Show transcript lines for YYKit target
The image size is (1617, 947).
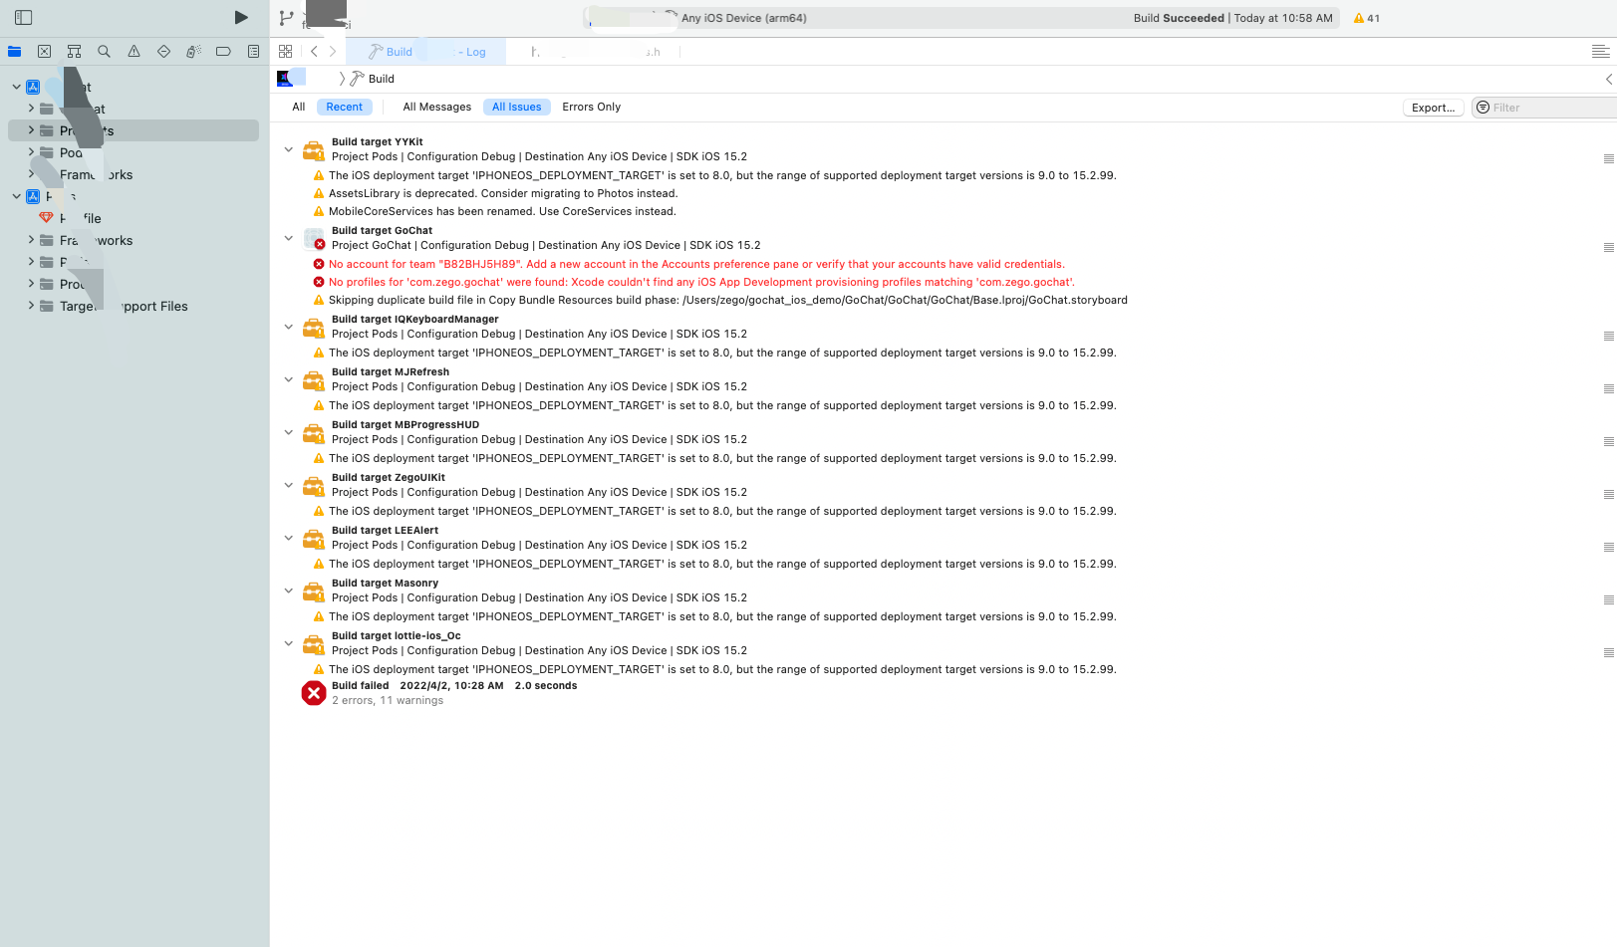click(x=1608, y=158)
